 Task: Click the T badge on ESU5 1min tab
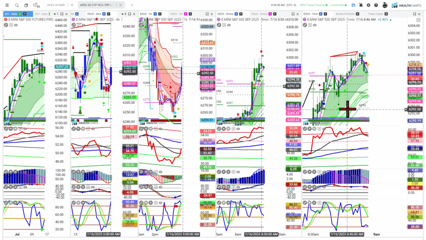[x=326, y=14]
